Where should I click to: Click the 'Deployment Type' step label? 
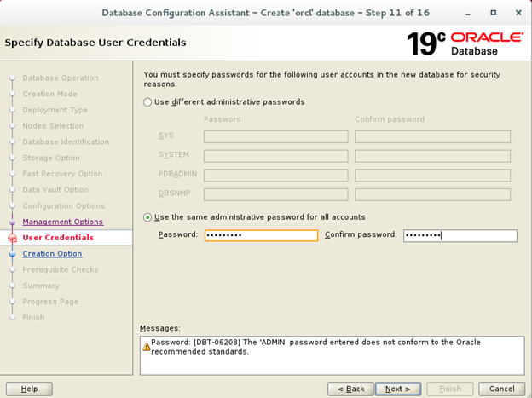click(x=55, y=110)
